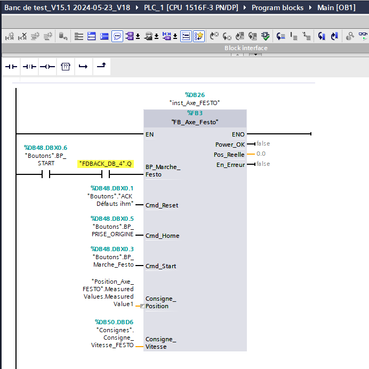This screenshot has width=369, height=369.
Task: Click "inst_Axe_FESTO" instance DB label
Action: pyautogui.click(x=195, y=103)
